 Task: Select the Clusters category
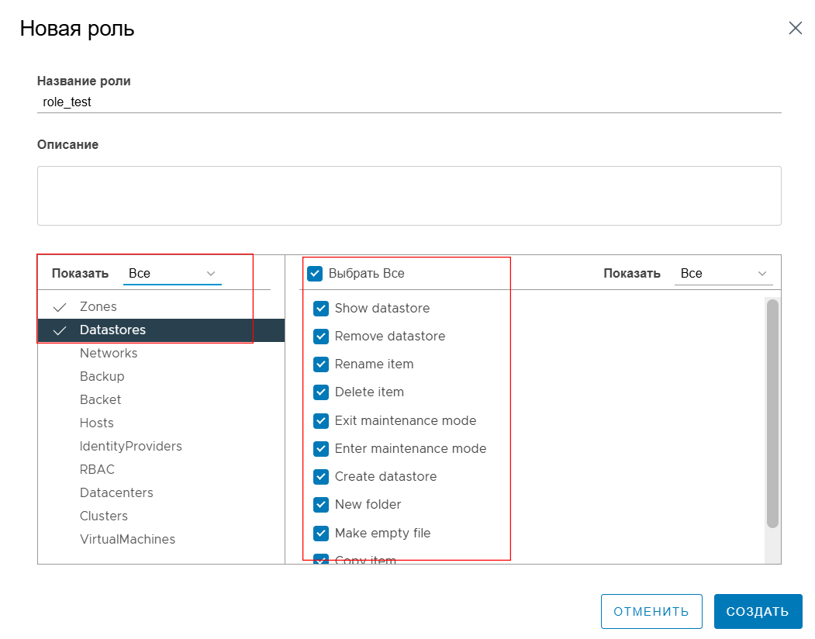pyautogui.click(x=161, y=516)
